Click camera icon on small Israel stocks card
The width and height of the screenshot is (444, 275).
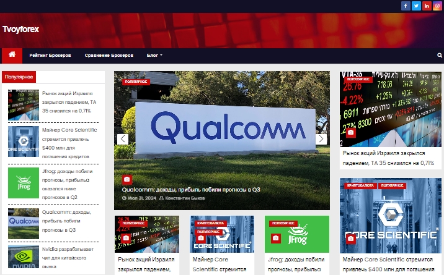[x=126, y=239]
